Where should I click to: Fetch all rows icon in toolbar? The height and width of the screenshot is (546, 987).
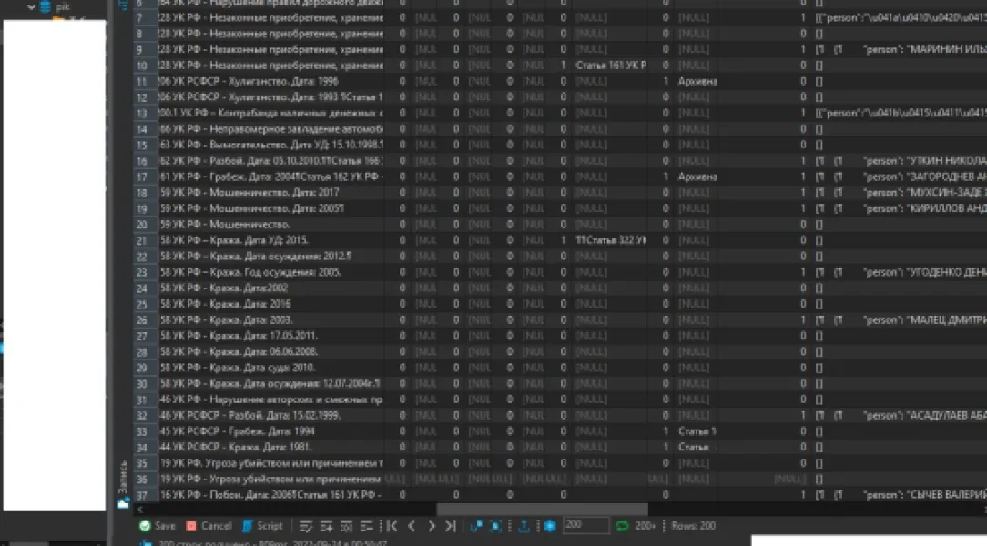pos(496,526)
